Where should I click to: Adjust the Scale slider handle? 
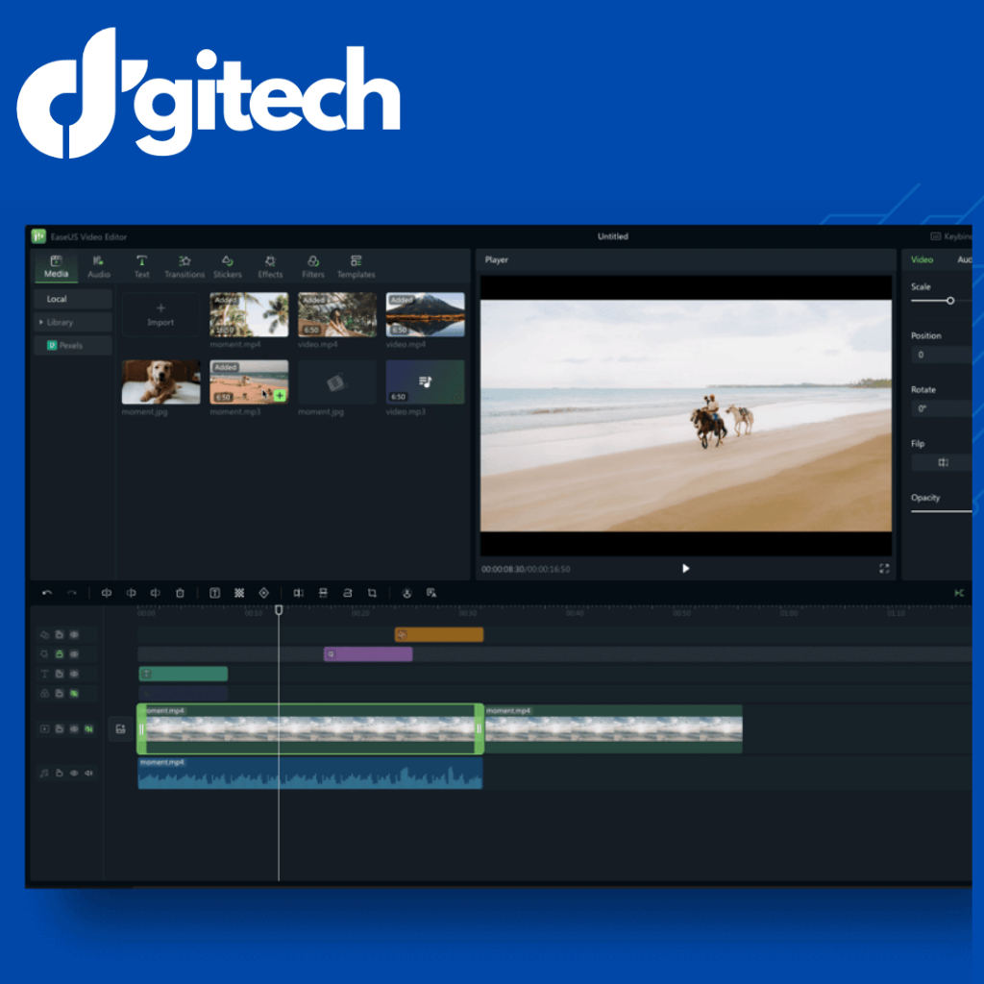950,301
